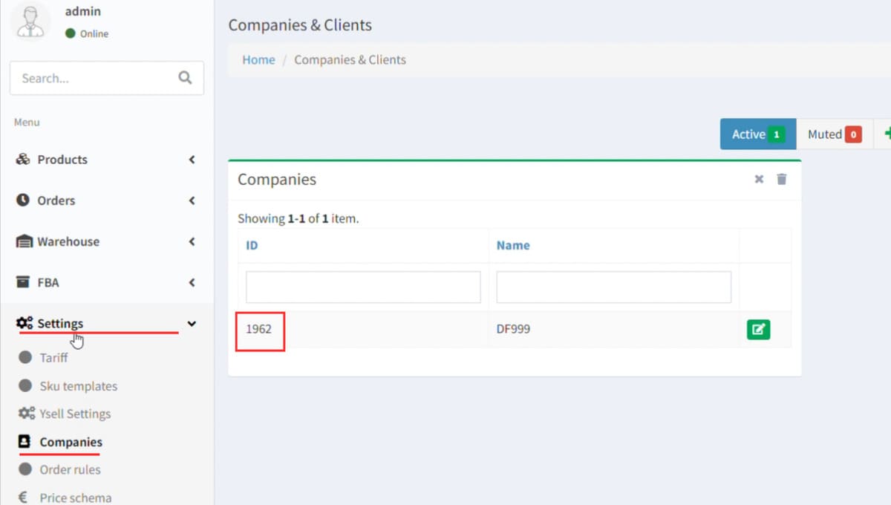Click the Name column filter field
The width and height of the screenshot is (891, 505).
pyautogui.click(x=613, y=287)
